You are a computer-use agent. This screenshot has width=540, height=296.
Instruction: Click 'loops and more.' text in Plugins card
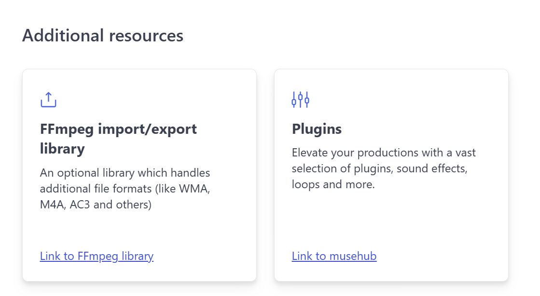pos(333,184)
